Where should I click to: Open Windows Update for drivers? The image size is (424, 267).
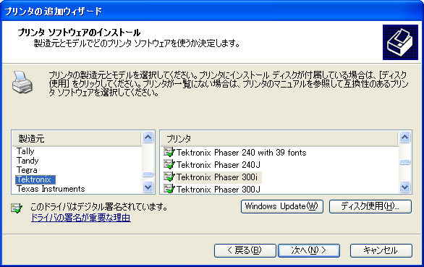pos(281,206)
